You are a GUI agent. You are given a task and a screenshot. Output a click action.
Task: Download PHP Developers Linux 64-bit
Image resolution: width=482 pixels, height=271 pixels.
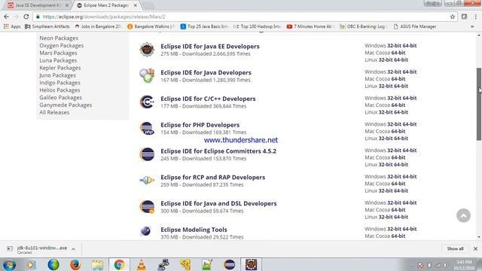coord(401,139)
